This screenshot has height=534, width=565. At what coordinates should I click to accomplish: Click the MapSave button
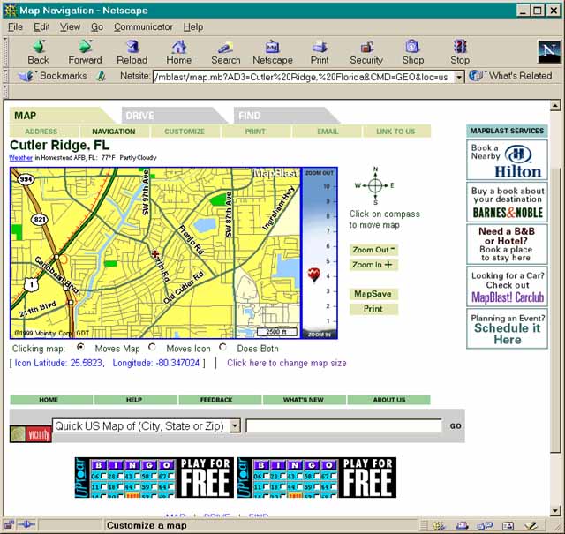(x=373, y=294)
